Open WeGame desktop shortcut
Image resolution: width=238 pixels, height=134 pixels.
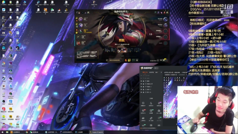[x=66, y=11]
